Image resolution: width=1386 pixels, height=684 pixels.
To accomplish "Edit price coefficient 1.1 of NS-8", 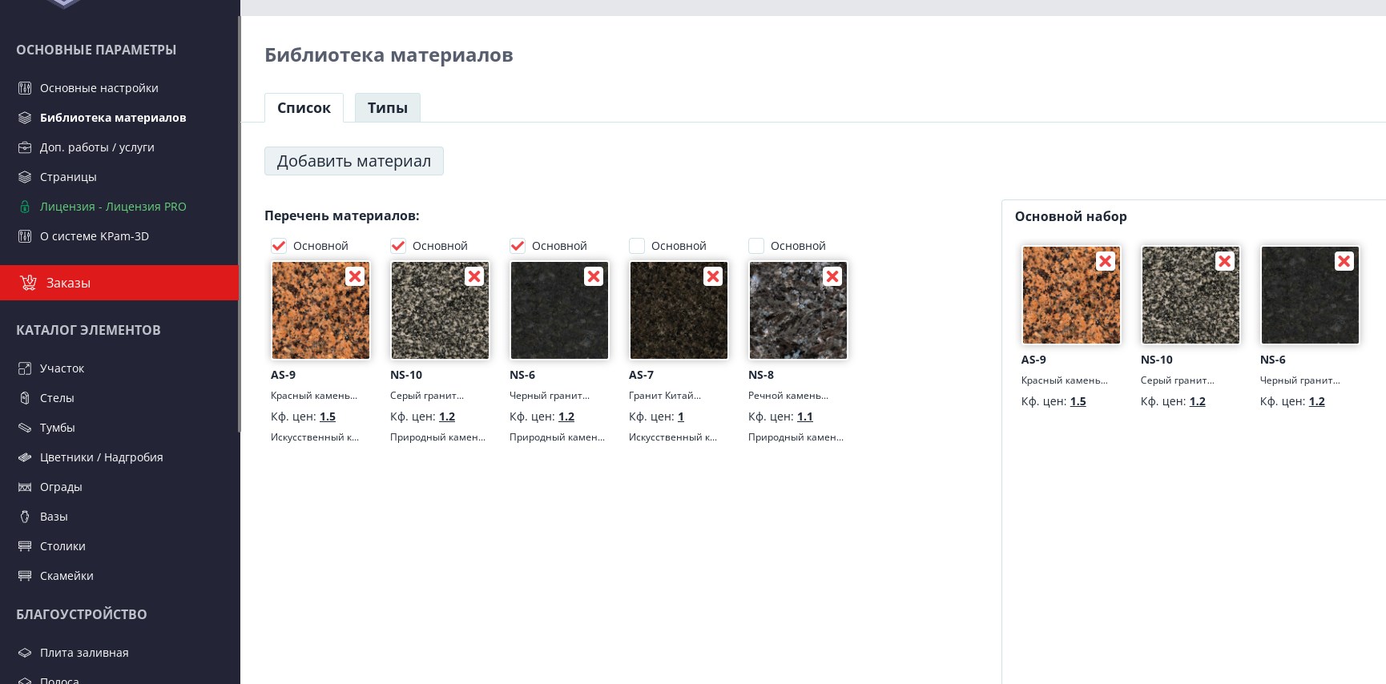I will point(805,416).
